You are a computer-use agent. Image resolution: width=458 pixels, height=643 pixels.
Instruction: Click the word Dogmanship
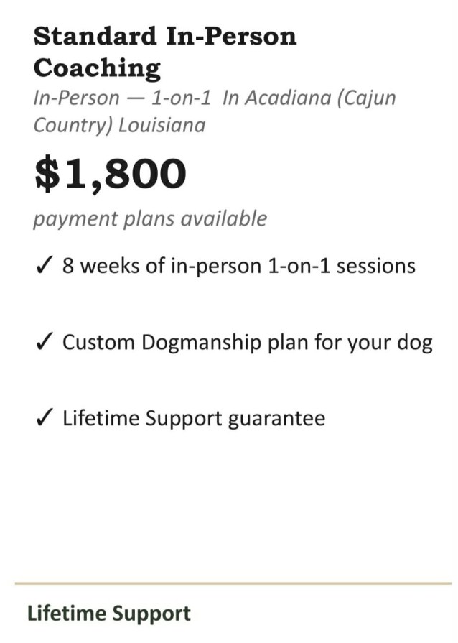[201, 343]
